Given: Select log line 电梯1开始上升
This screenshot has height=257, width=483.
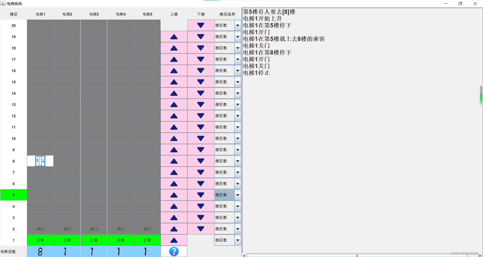Looking at the screenshot, I should 263,19.
